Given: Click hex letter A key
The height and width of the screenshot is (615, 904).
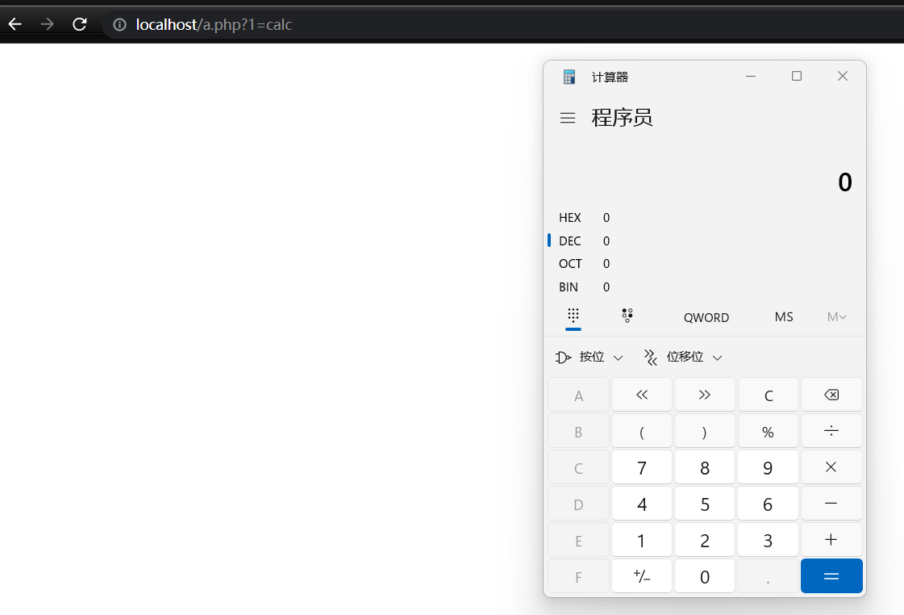Looking at the screenshot, I should click(578, 395).
